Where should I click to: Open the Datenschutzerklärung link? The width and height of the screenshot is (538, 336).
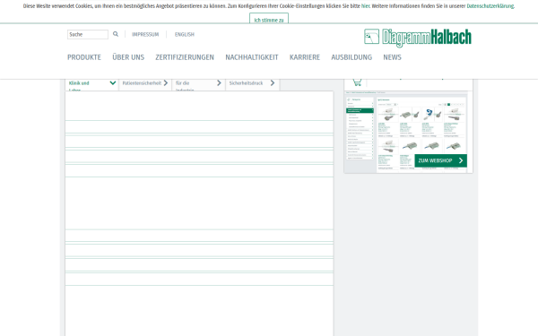[490, 6]
